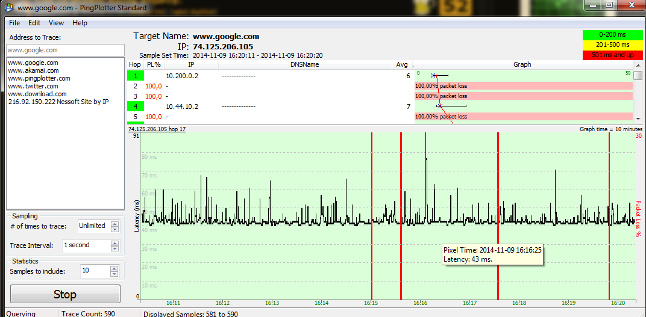The height and width of the screenshot is (317, 646).
Task: Select www.pingplotter.com in address list
Action: click(x=39, y=78)
